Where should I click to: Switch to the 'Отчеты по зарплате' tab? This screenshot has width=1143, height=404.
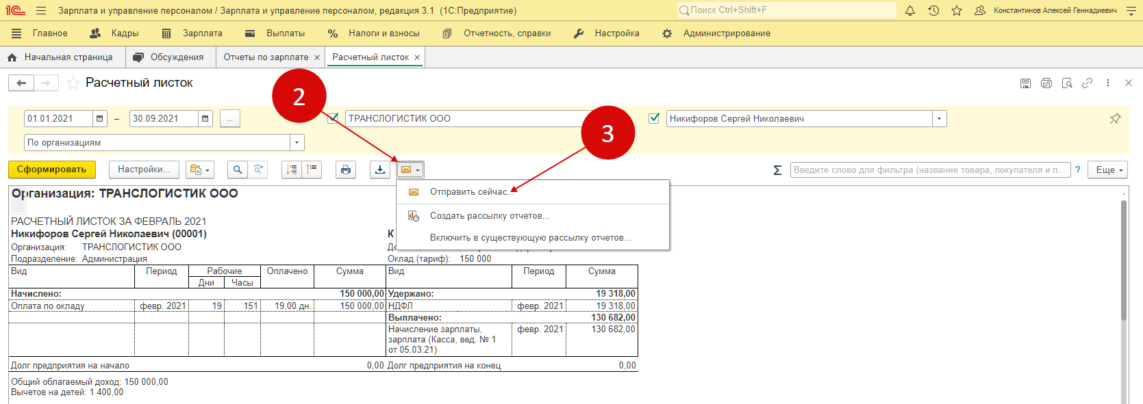coord(266,57)
